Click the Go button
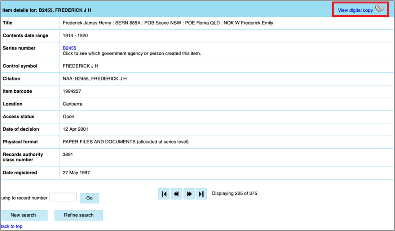Image resolution: width=395 pixels, height=231 pixels. click(89, 198)
